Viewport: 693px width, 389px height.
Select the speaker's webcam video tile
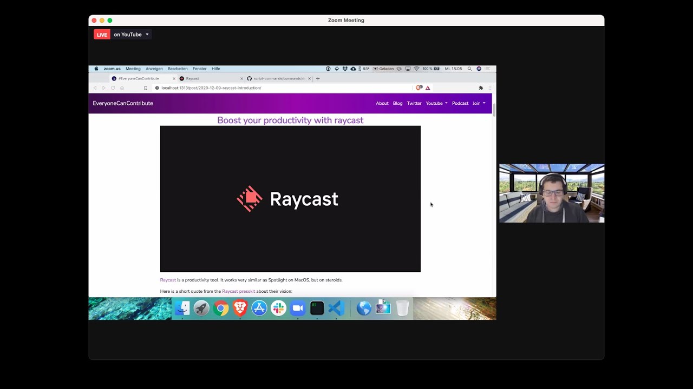[552, 193]
